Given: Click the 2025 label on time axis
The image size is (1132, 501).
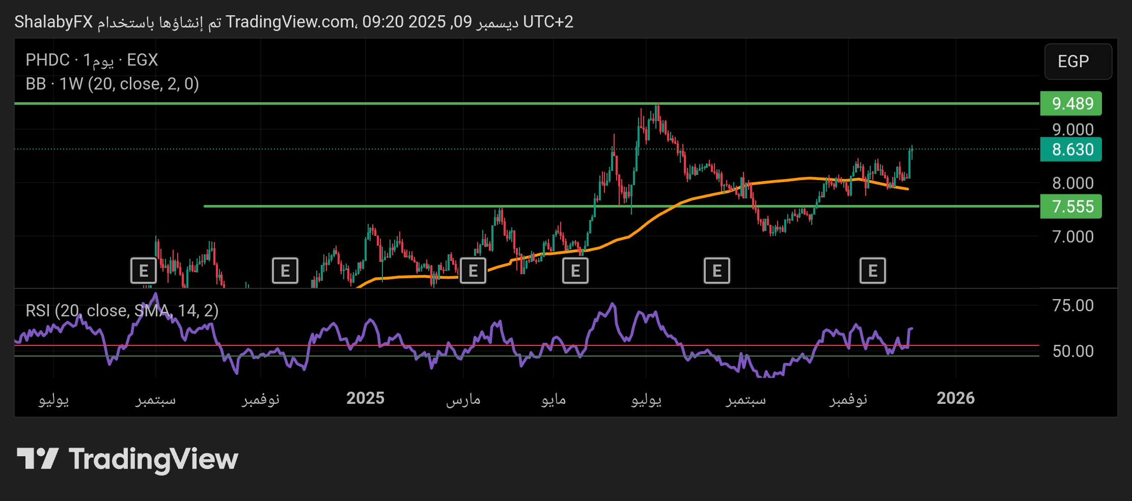Looking at the screenshot, I should (365, 398).
